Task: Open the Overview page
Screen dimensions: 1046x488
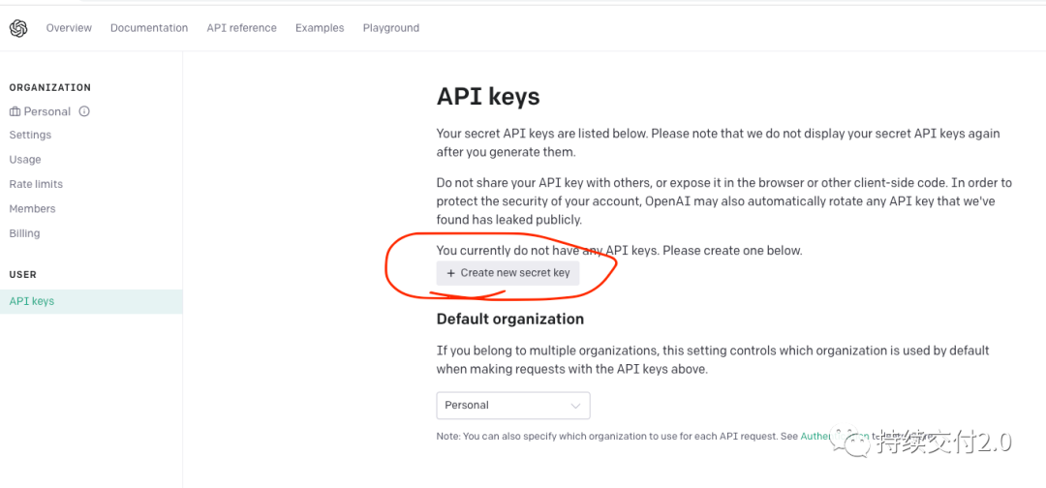Action: (69, 28)
